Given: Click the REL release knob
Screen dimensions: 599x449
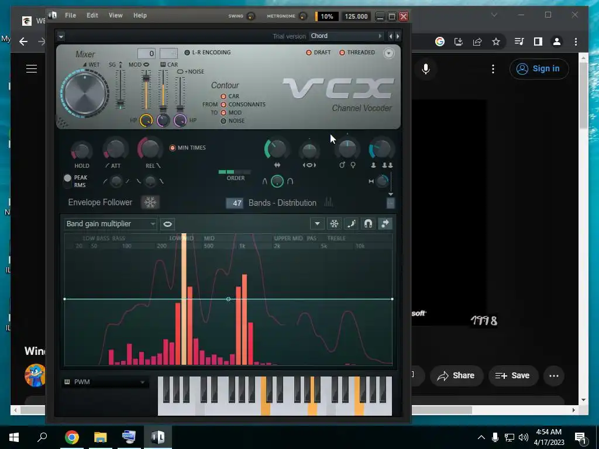Looking at the screenshot, I should click(150, 148).
